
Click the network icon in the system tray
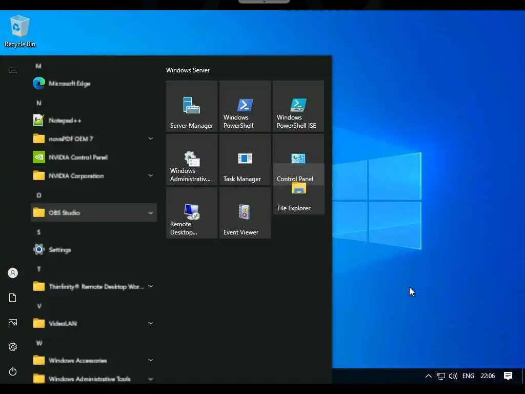pos(440,376)
